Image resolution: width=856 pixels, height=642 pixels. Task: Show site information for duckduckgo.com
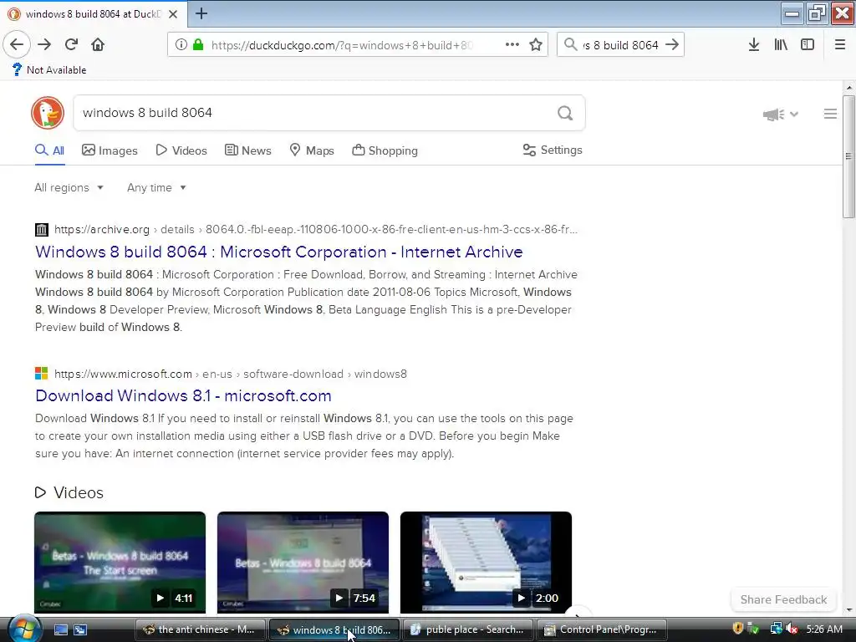point(181,45)
